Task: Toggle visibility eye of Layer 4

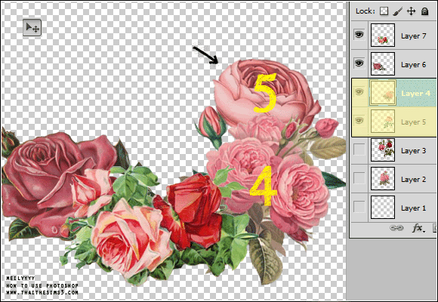Action: (359, 92)
